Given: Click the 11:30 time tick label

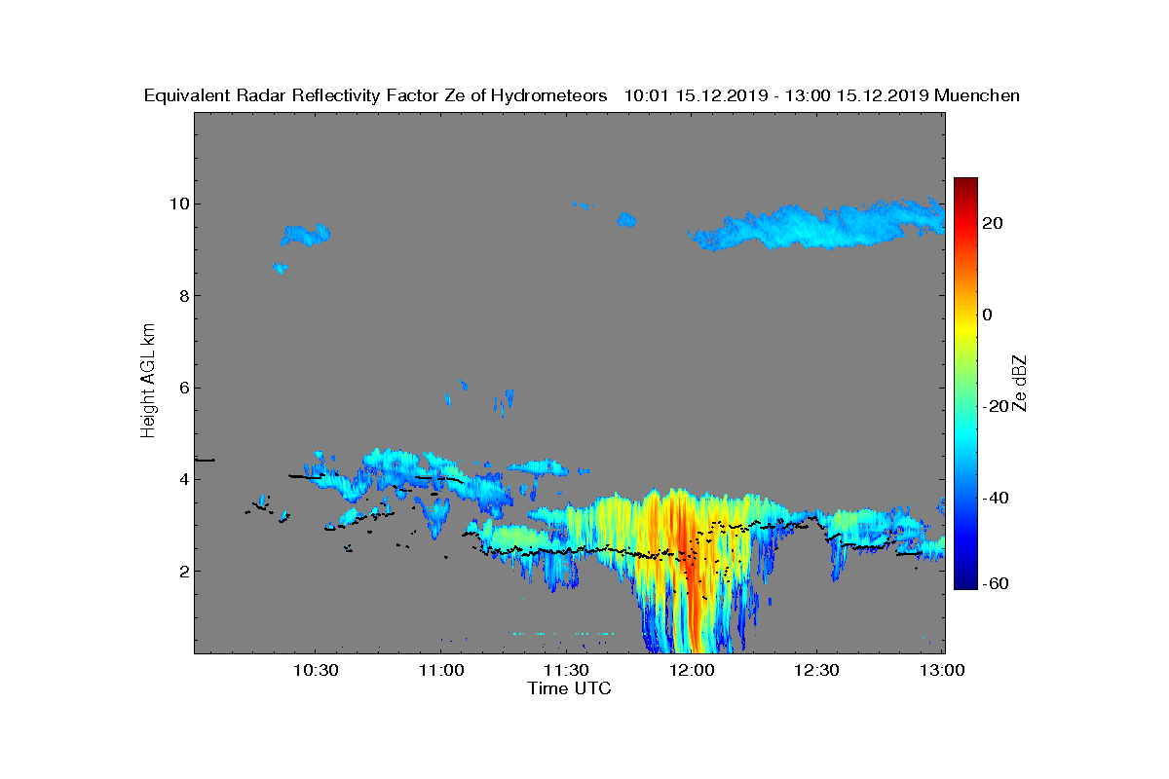Looking at the screenshot, I should [565, 671].
